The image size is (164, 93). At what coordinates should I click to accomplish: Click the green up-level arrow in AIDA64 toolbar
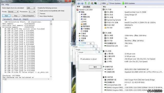point(86,3)
